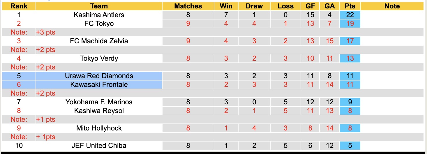
Task: Open the highlighted Kawasaki Frontale team
Action: pyautogui.click(x=99, y=85)
